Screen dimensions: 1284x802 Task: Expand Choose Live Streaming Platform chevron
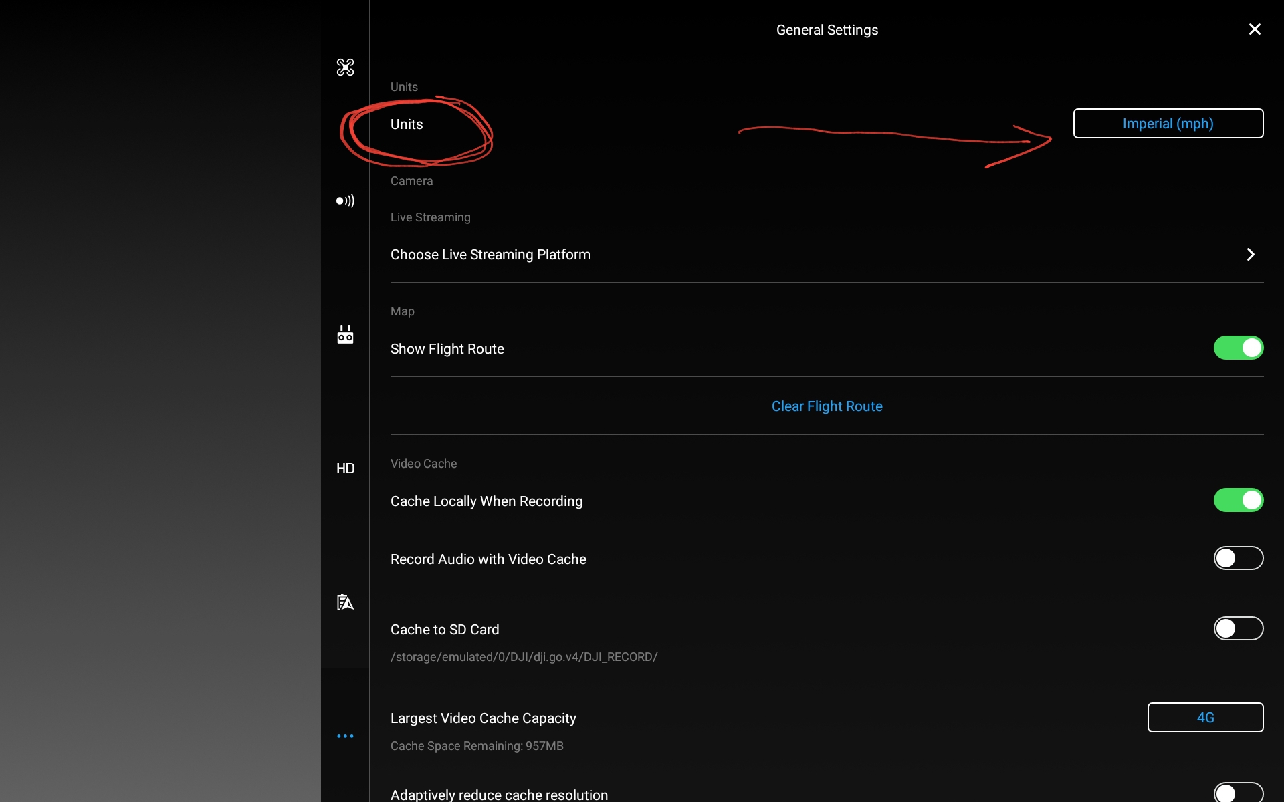1251,254
